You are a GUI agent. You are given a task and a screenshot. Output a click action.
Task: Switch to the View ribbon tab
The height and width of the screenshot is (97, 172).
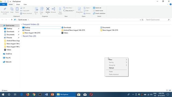click(x=25, y=4)
